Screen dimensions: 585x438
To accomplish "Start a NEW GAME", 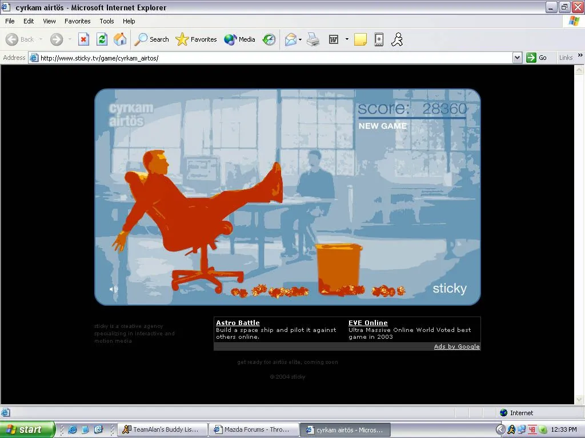I will [x=382, y=126].
